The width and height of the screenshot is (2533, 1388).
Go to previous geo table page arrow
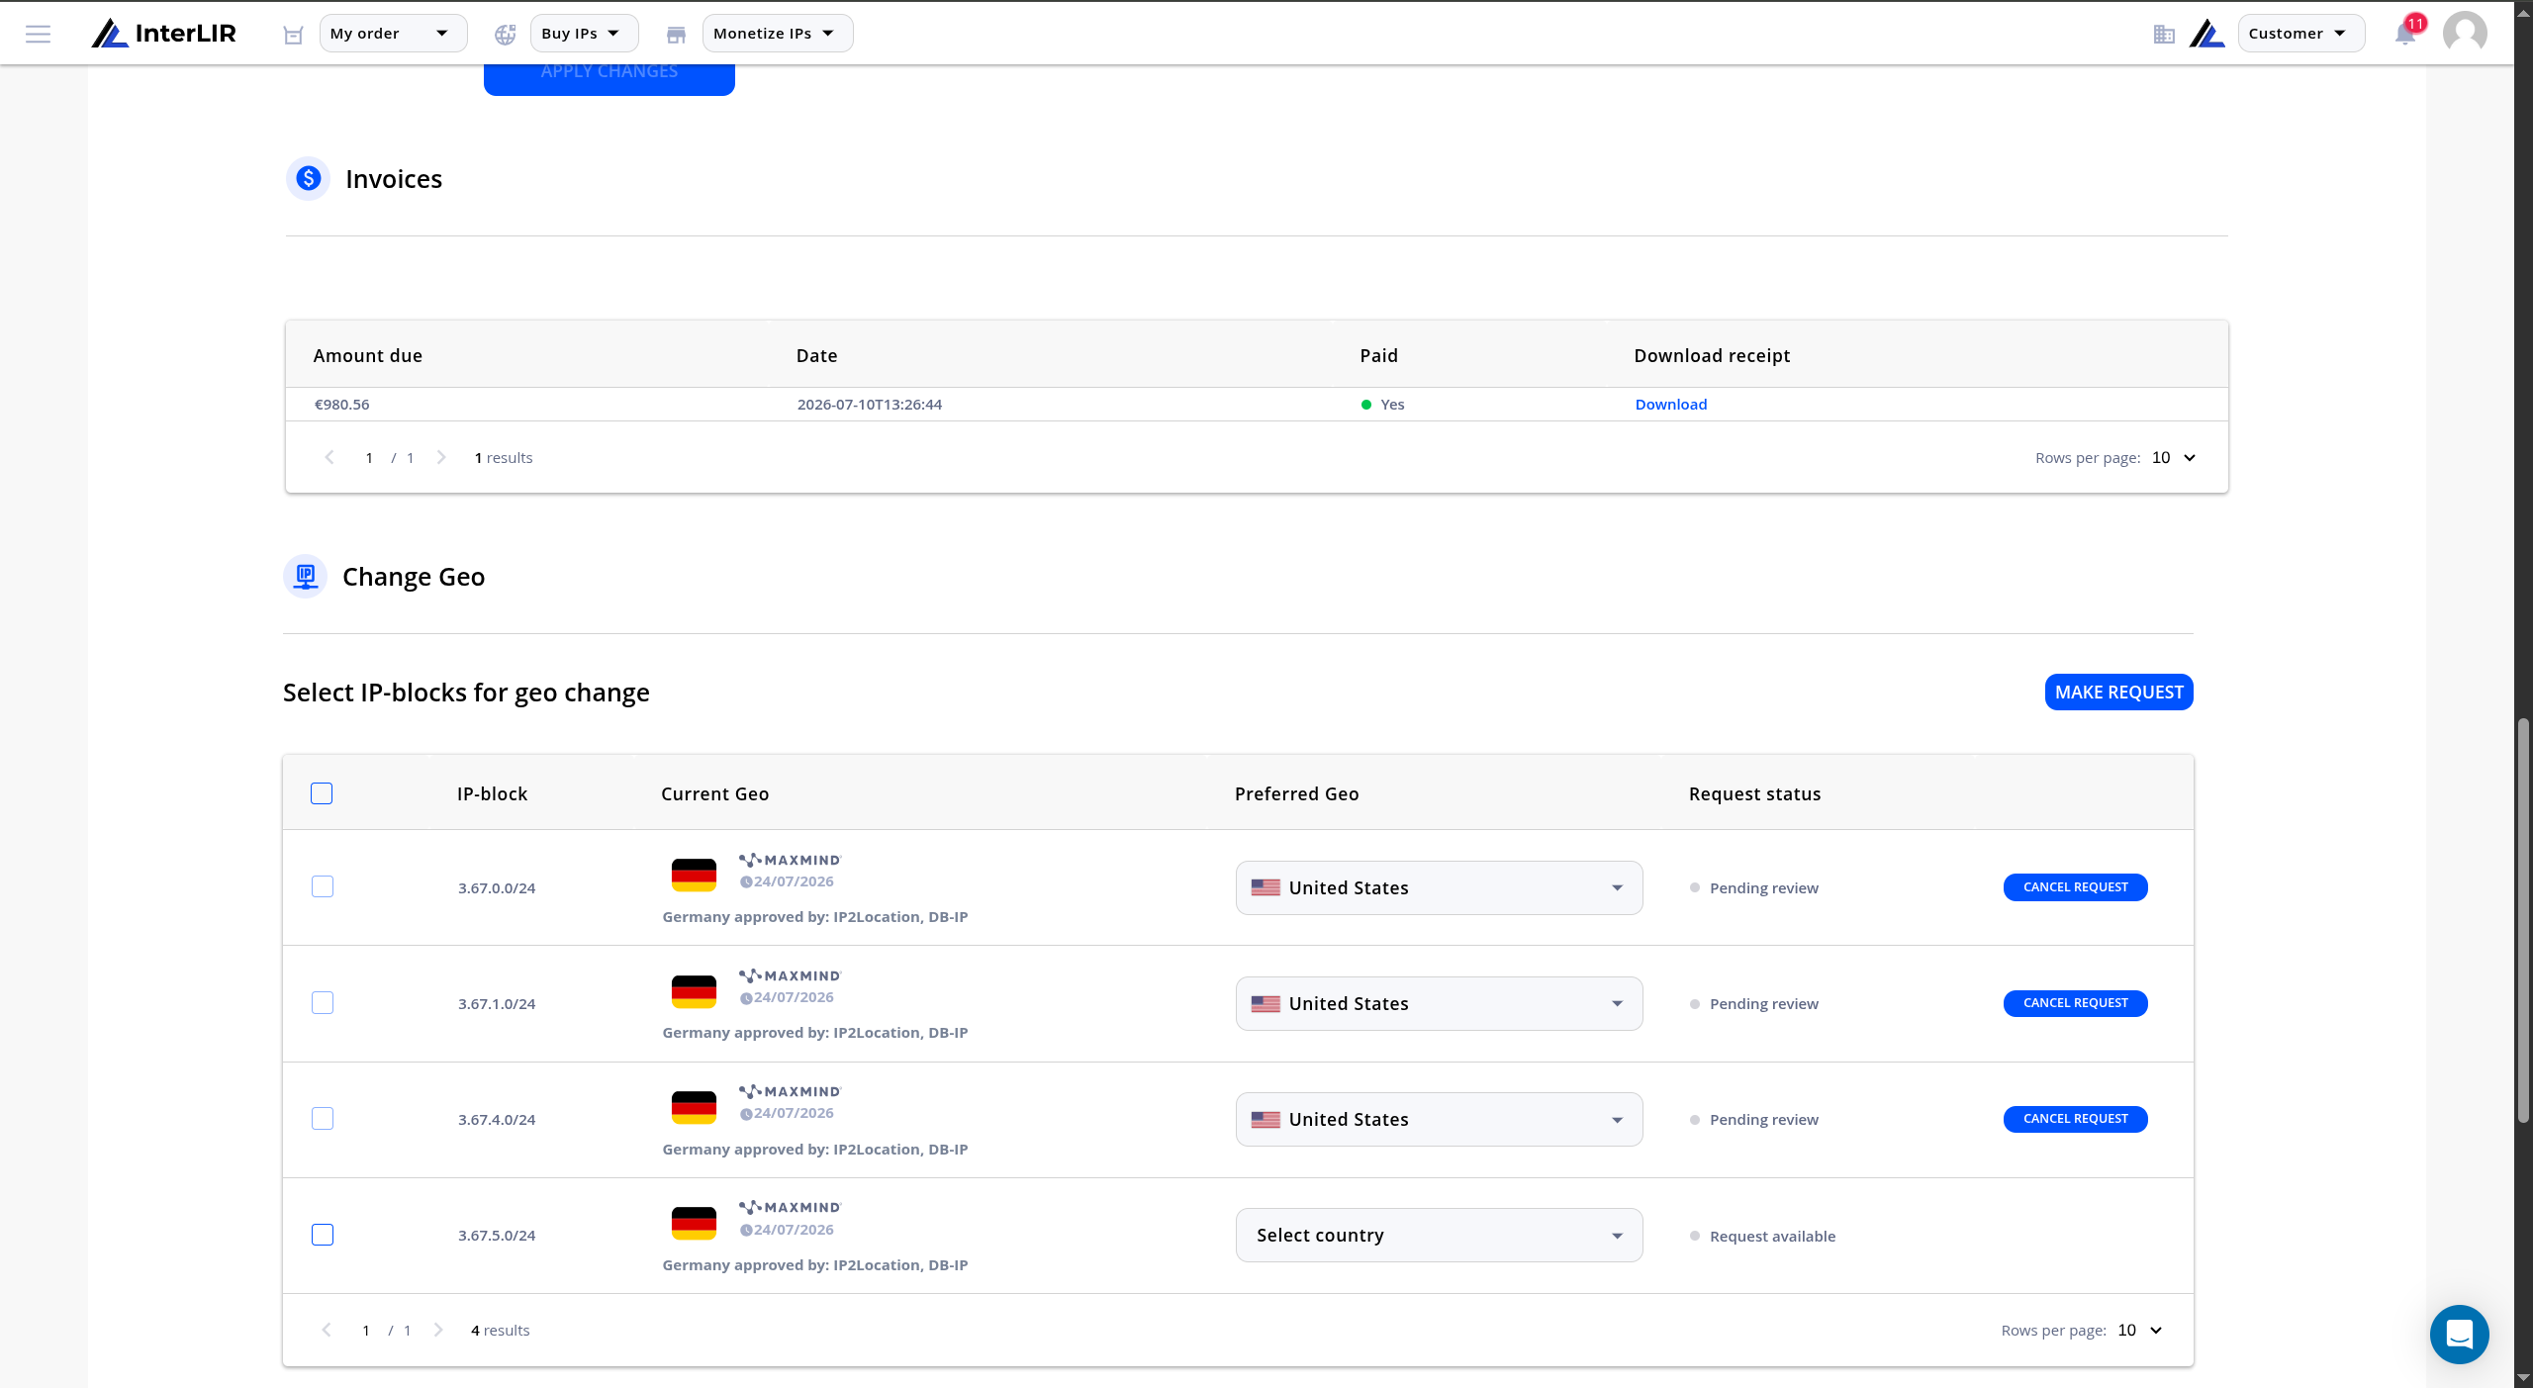click(x=327, y=1330)
